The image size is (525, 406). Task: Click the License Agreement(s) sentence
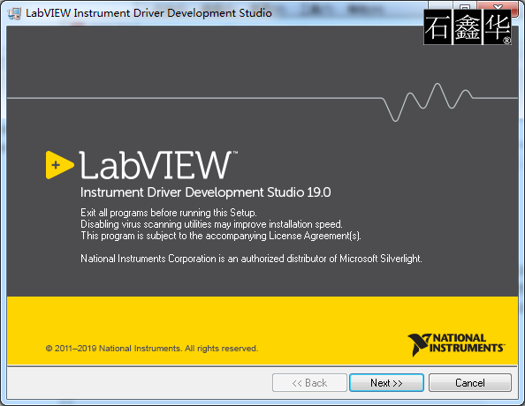pos(221,236)
